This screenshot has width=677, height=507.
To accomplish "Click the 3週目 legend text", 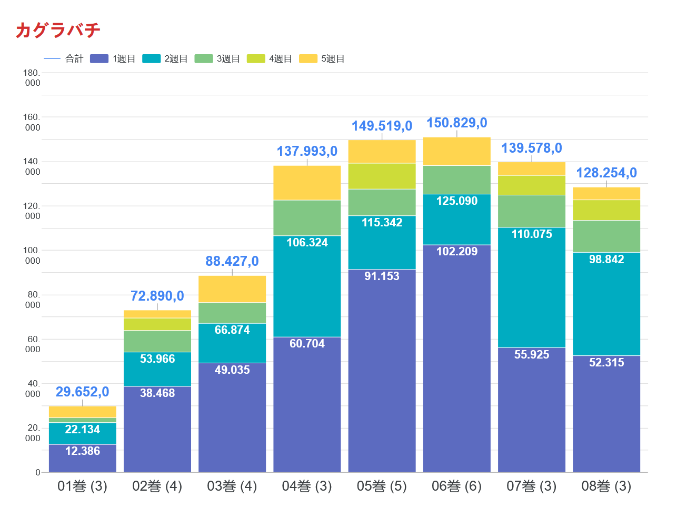I will click(228, 58).
